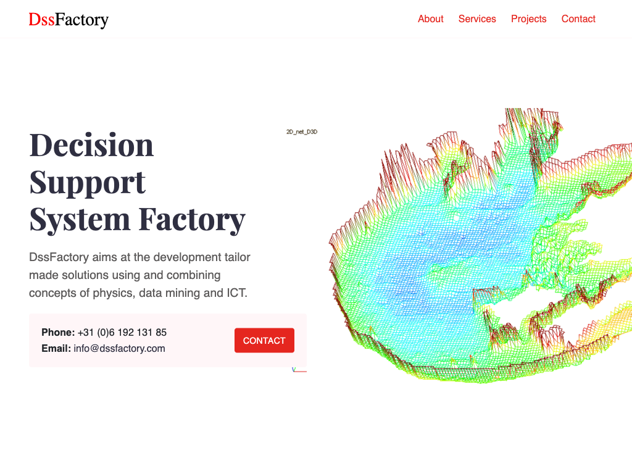Screen dimensions: 632x474
Task: Select Contact in the top navigation
Action: coord(578,19)
